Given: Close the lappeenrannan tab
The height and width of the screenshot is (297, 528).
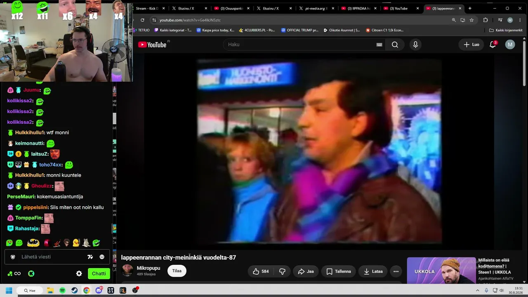Looking at the screenshot, I should click(x=460, y=8).
